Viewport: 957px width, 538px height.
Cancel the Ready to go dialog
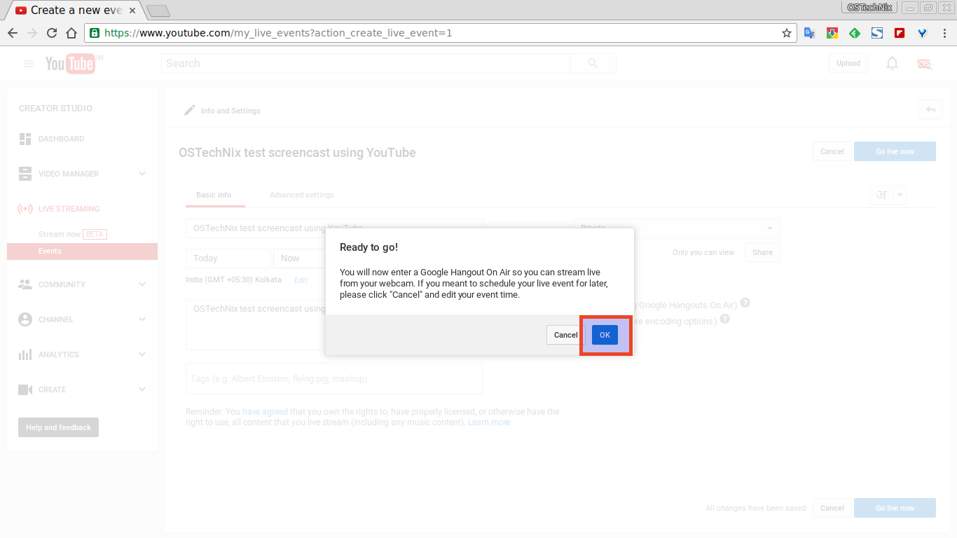[x=565, y=335]
